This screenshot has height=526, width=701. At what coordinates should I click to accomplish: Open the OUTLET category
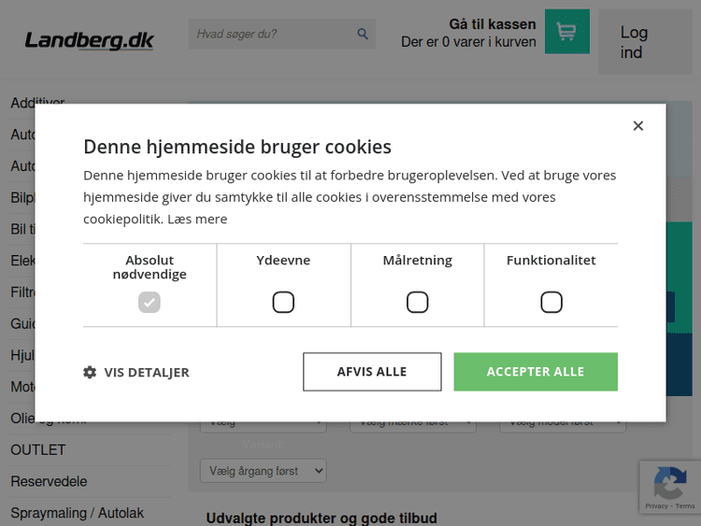[x=38, y=450]
